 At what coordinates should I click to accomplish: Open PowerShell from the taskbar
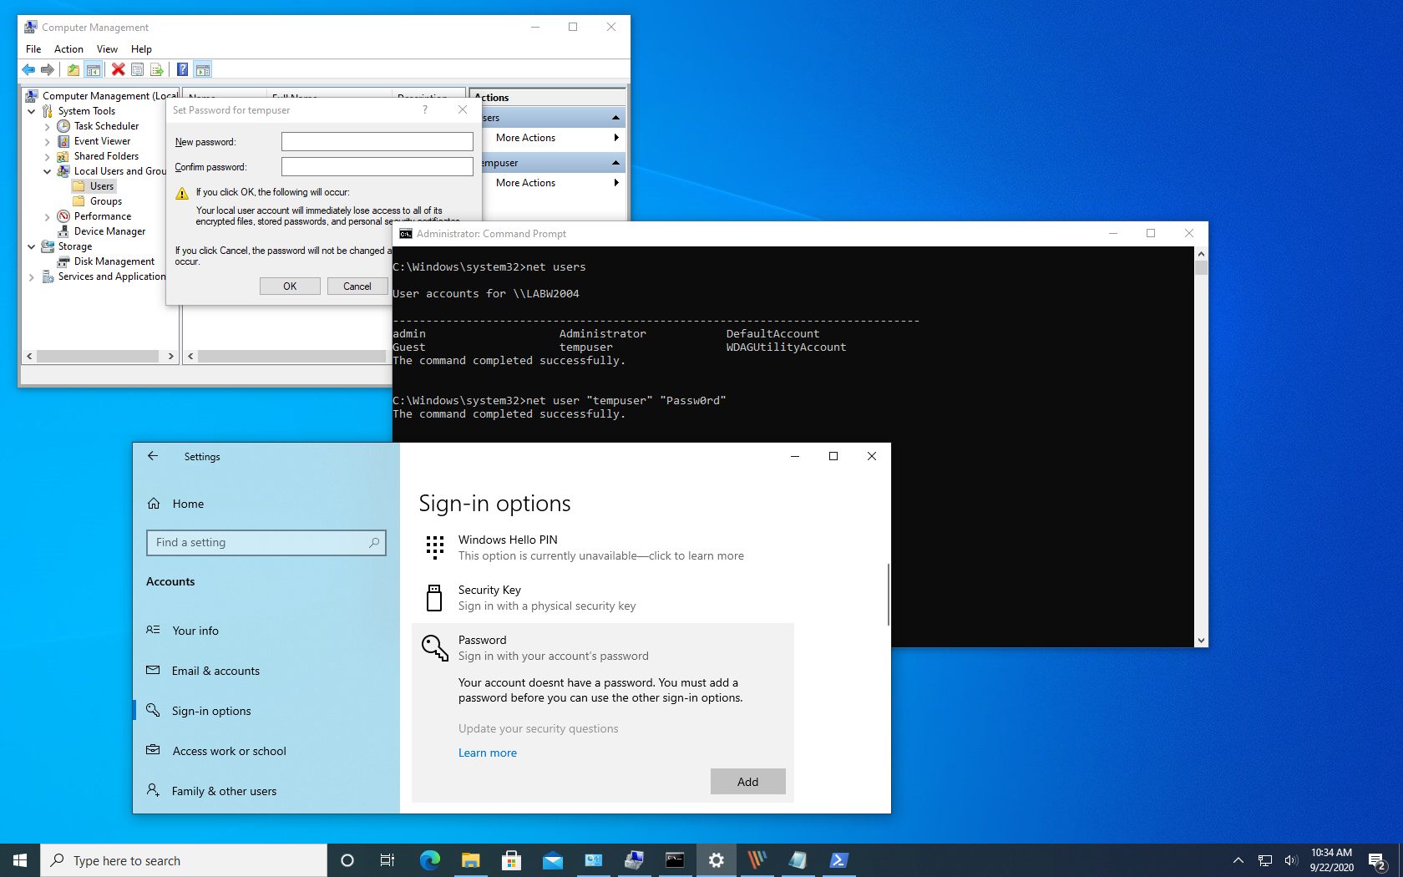[838, 860]
